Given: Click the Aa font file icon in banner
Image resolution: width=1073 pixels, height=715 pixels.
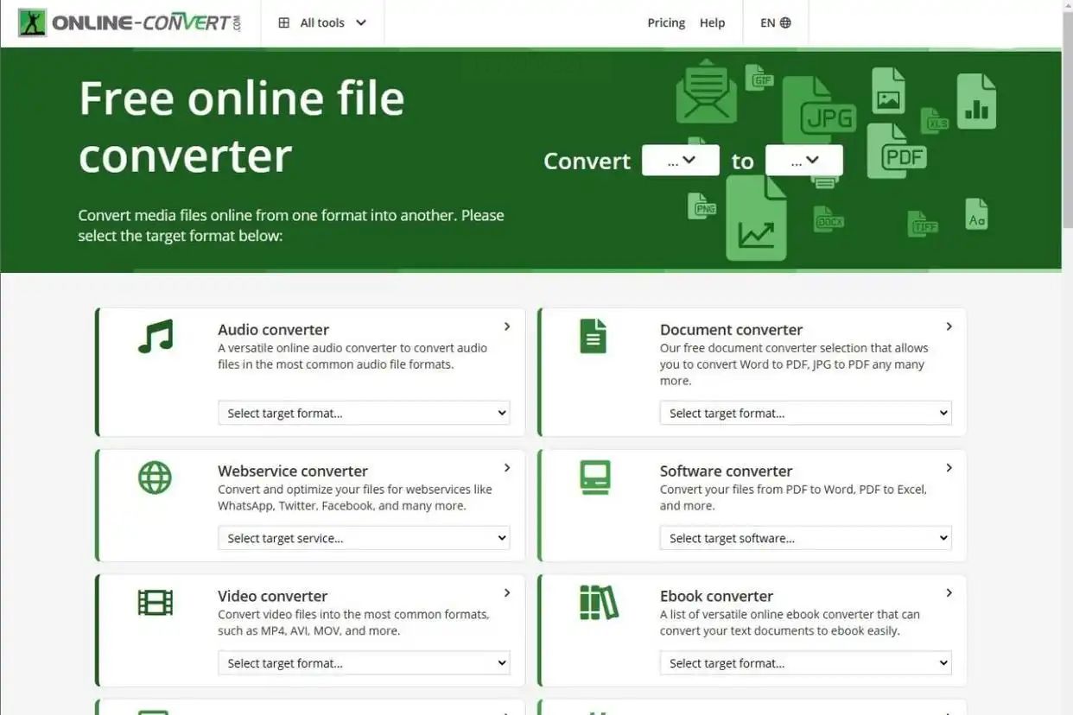Looking at the screenshot, I should [x=976, y=214].
